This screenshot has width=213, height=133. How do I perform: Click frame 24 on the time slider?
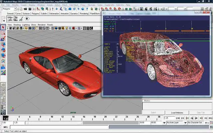(127, 117)
